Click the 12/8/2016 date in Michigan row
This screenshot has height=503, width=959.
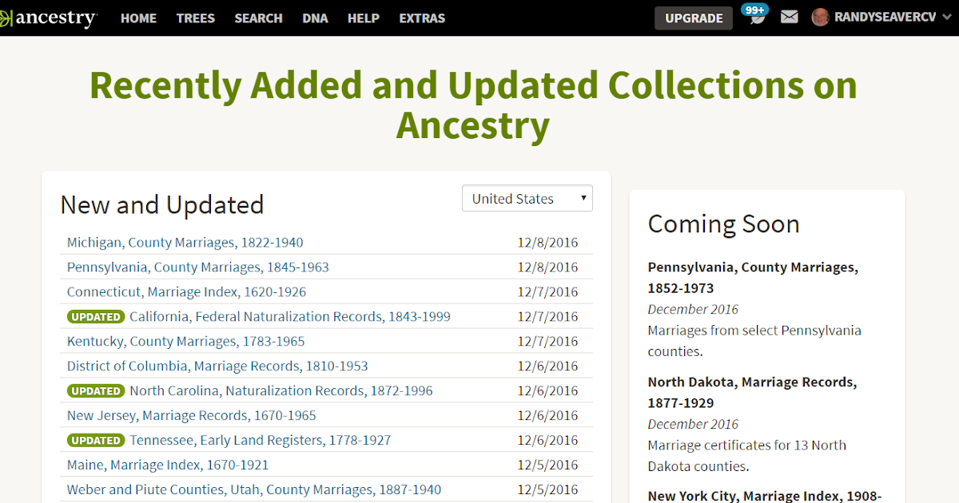[x=547, y=243]
